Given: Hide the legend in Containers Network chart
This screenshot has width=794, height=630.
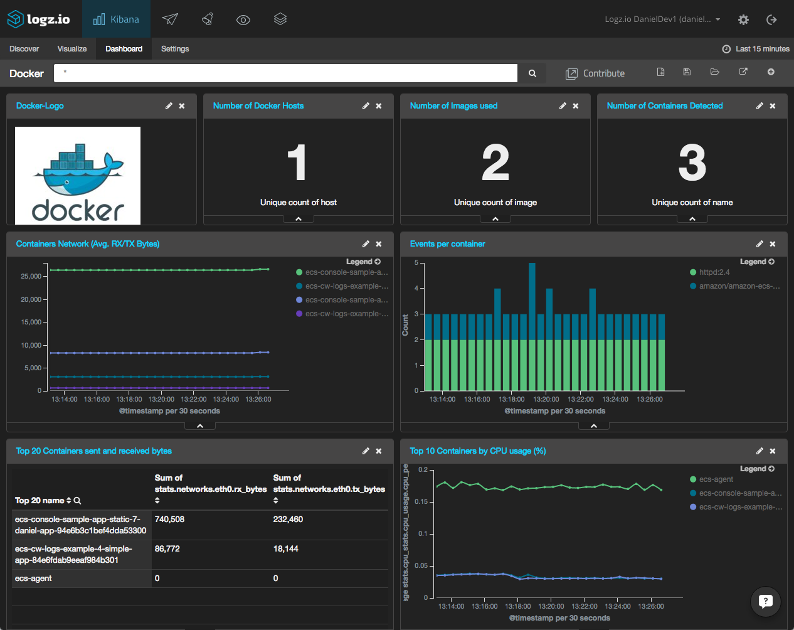Looking at the screenshot, I should (363, 262).
